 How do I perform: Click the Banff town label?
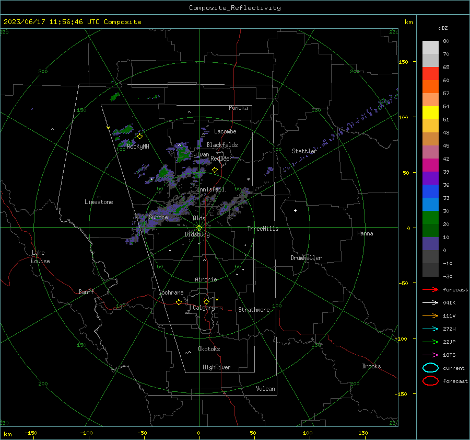86,291
